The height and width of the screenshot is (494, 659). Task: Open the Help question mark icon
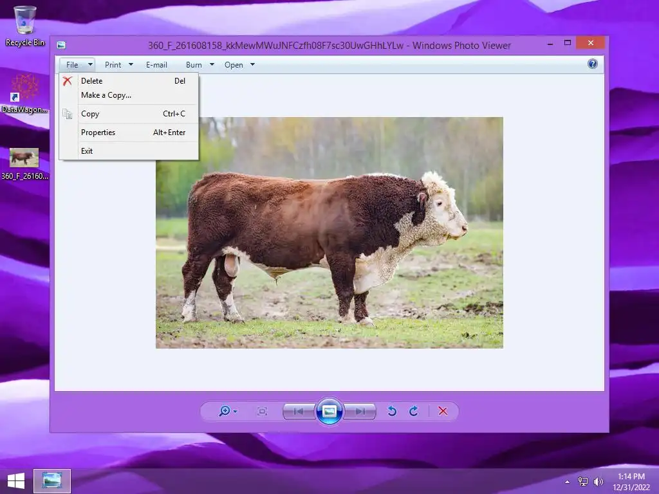click(x=593, y=64)
